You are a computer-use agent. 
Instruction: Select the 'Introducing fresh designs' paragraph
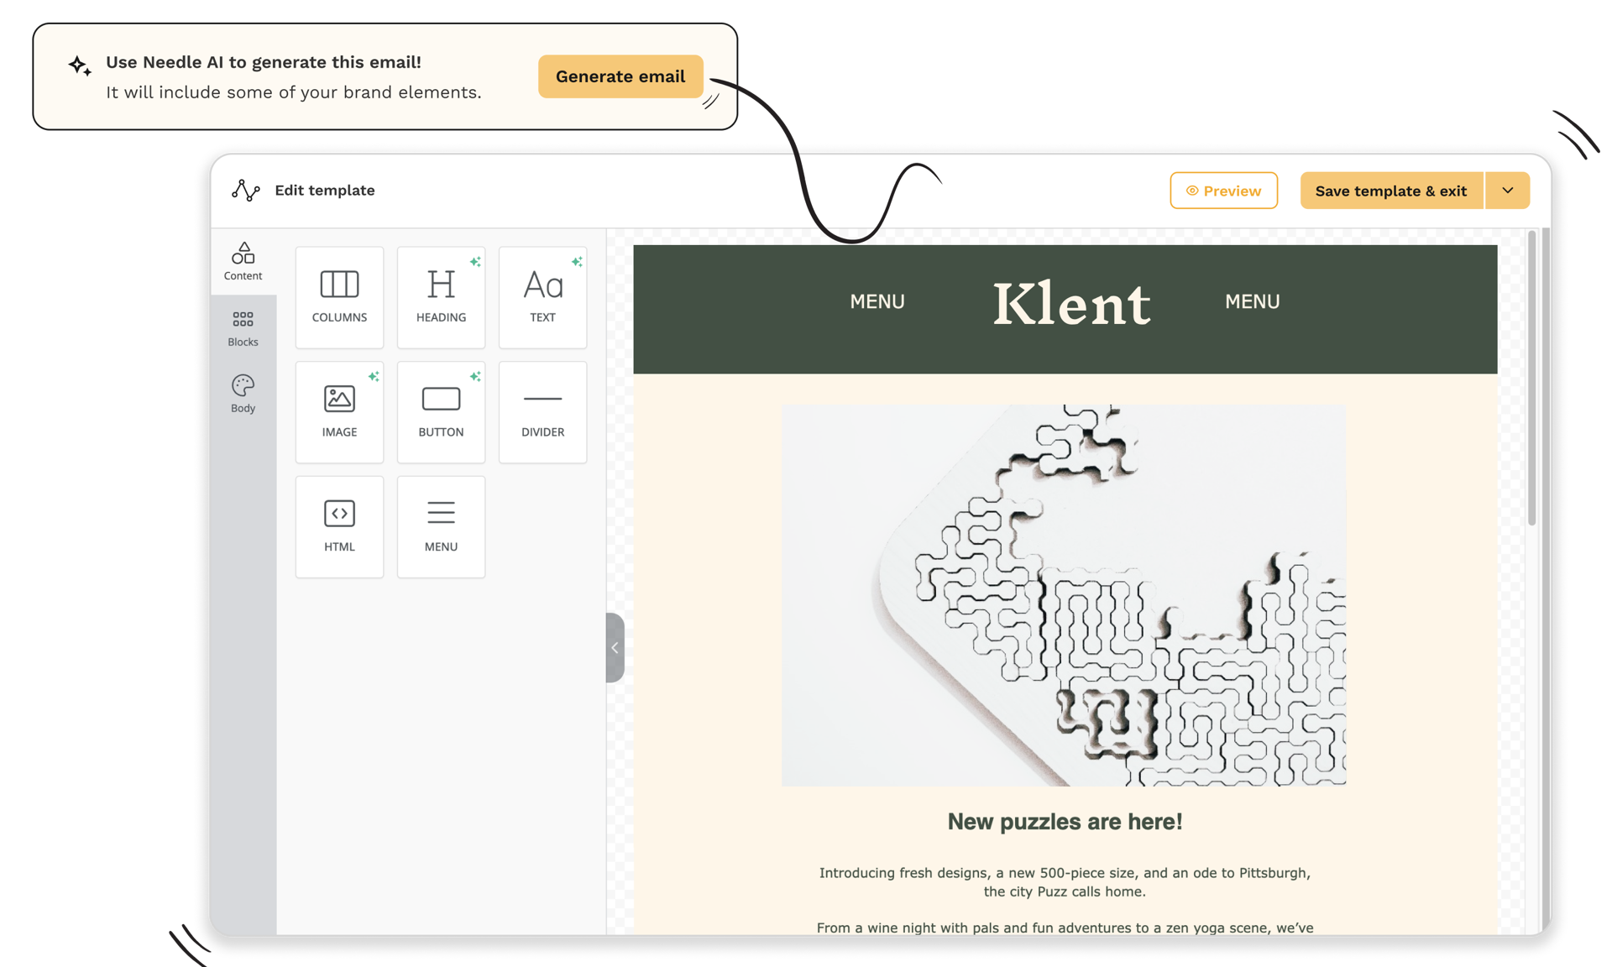tap(1065, 882)
